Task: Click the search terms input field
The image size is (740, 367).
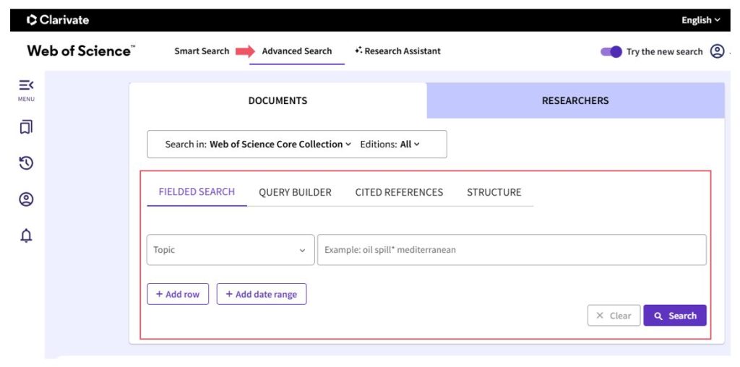Action: (x=512, y=250)
